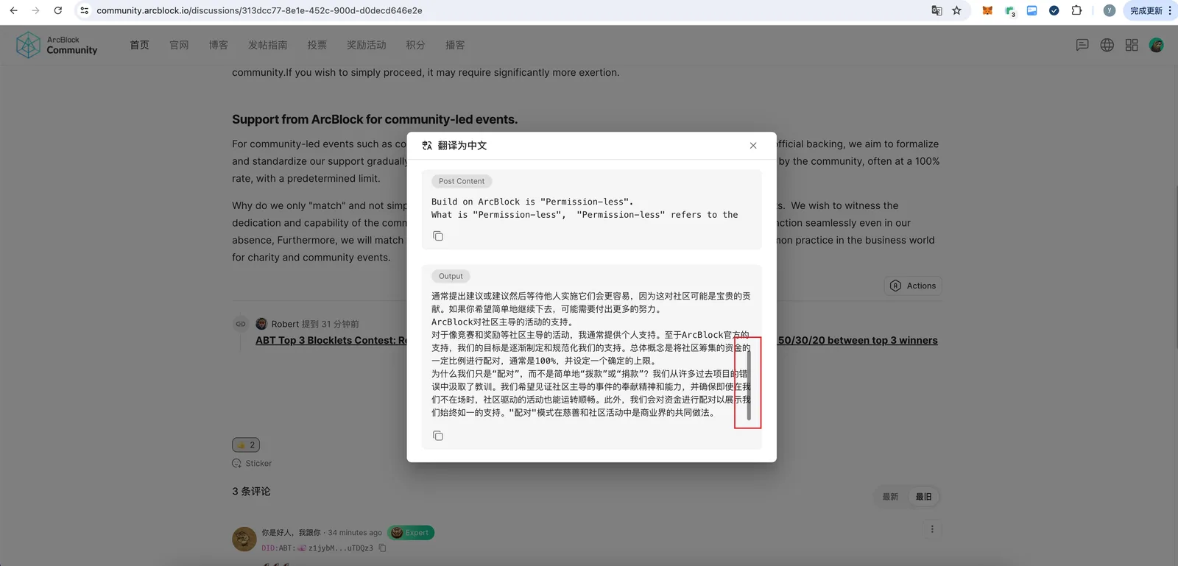1178x566 pixels.
Task: Bookmark this page with the star
Action: (956, 10)
